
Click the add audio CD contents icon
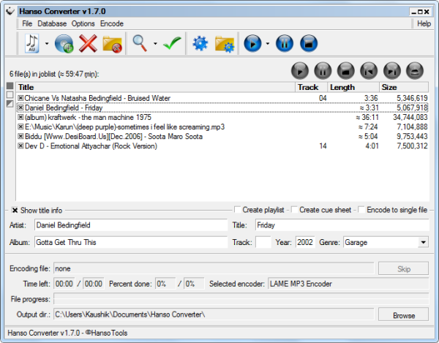64,43
